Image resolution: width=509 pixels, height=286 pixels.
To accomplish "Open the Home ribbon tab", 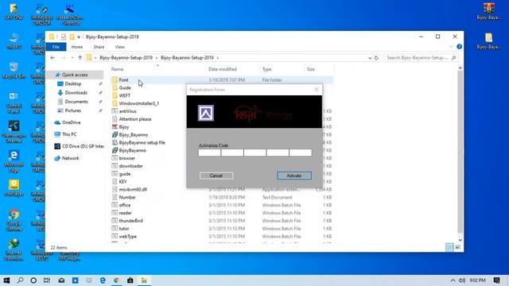I will pyautogui.click(x=77, y=47).
